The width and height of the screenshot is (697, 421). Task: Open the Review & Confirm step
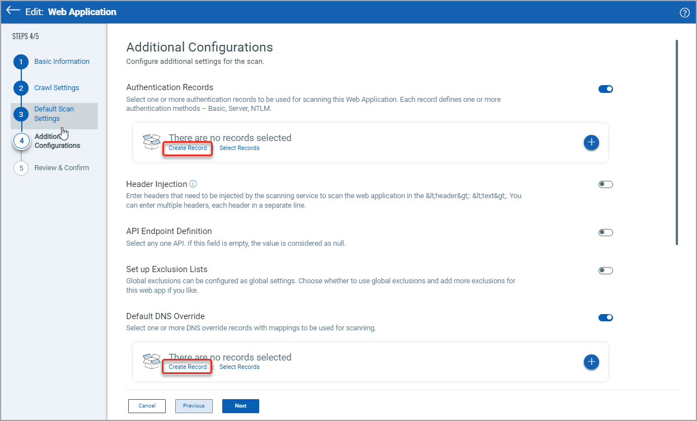click(x=62, y=167)
